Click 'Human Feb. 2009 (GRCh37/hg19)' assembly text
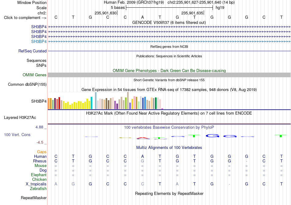 point(134,2)
